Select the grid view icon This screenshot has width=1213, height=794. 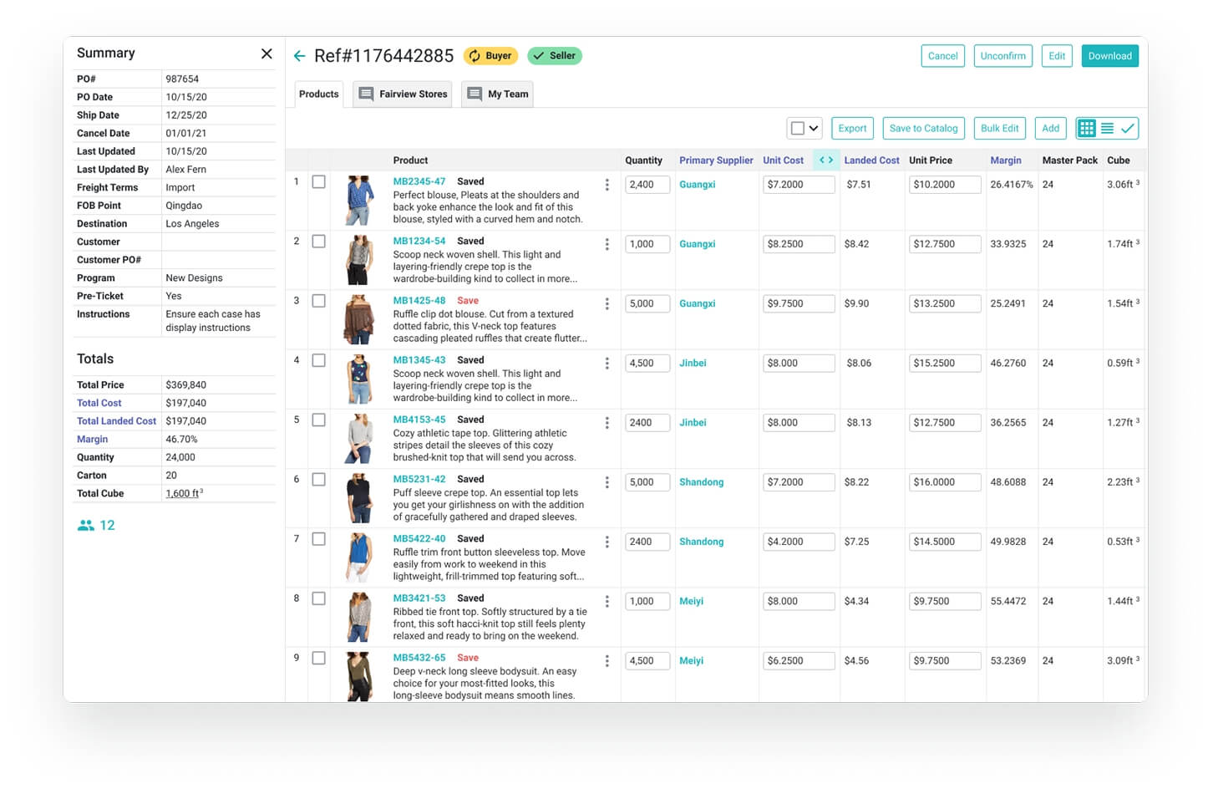1087,128
